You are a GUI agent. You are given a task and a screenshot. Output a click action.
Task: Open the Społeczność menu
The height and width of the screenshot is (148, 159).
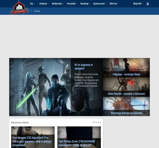click(x=99, y=4)
